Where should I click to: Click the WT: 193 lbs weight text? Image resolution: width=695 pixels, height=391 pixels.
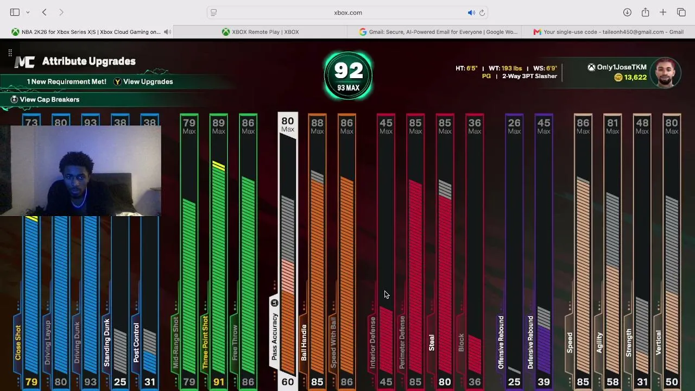[x=505, y=68]
